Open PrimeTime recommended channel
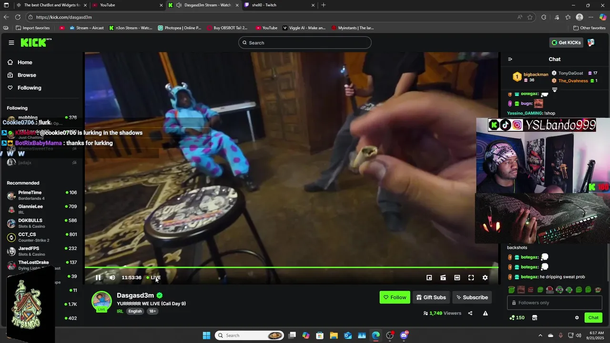The image size is (610, 343). point(42,195)
